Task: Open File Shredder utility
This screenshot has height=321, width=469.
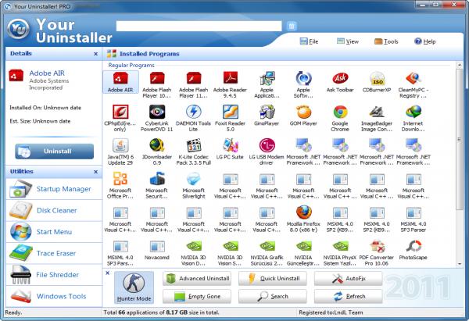Action: pyautogui.click(x=54, y=275)
